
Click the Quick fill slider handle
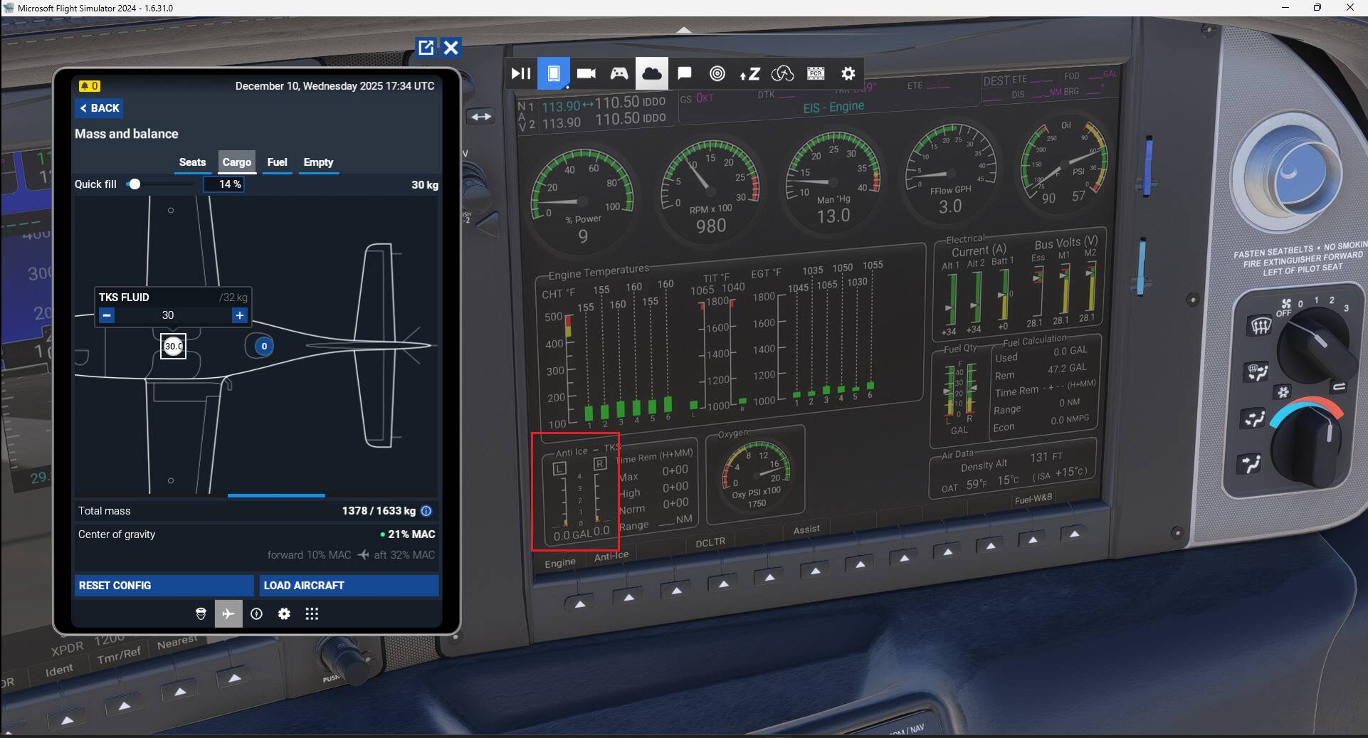click(x=134, y=184)
